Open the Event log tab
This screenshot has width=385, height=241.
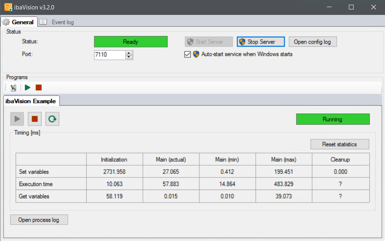(x=57, y=22)
